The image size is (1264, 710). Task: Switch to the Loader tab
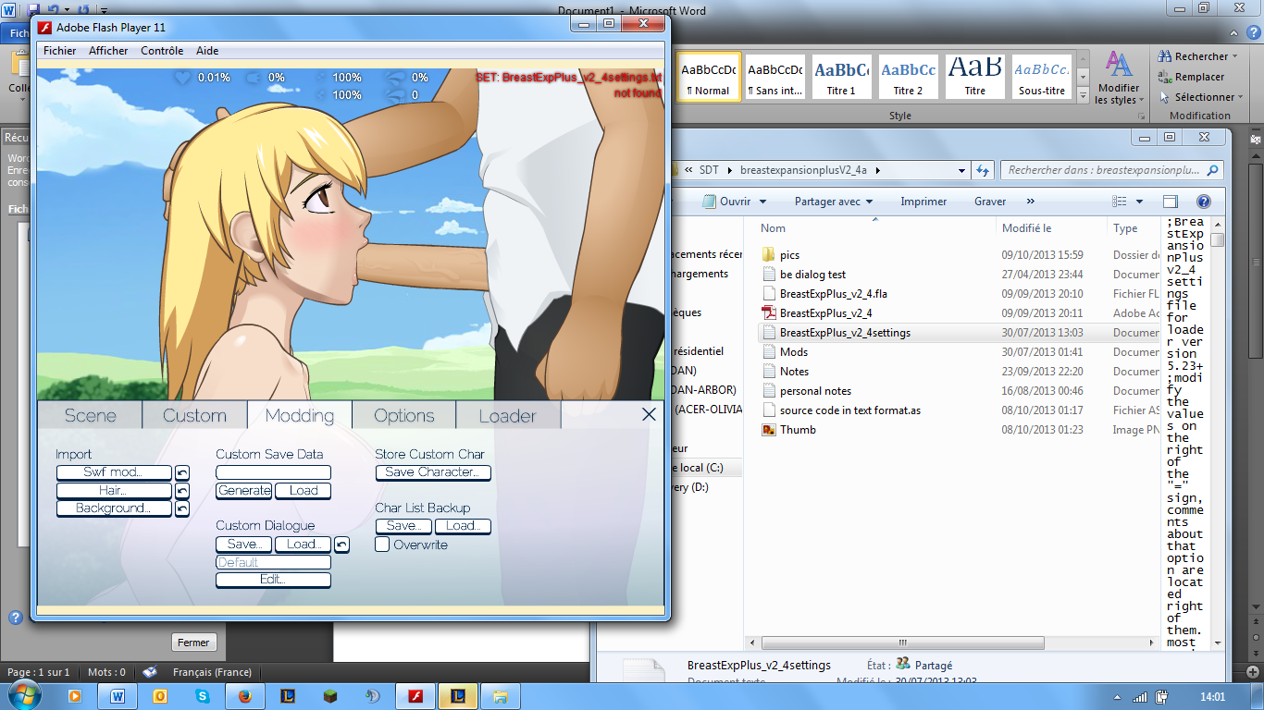[x=507, y=415]
